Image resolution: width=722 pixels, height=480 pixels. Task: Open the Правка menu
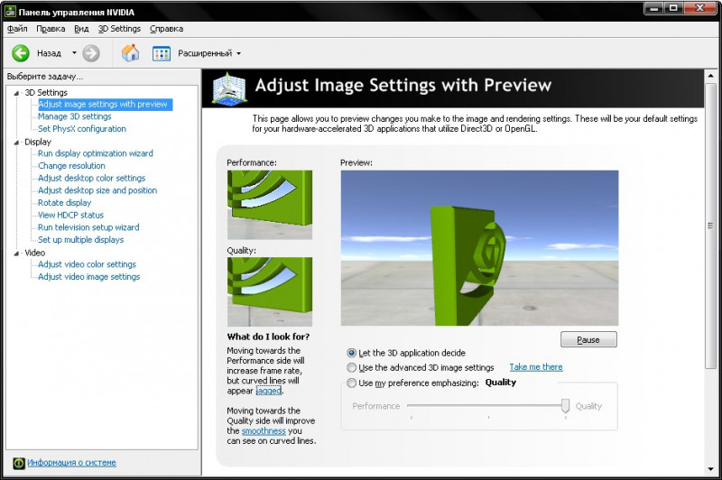51,29
